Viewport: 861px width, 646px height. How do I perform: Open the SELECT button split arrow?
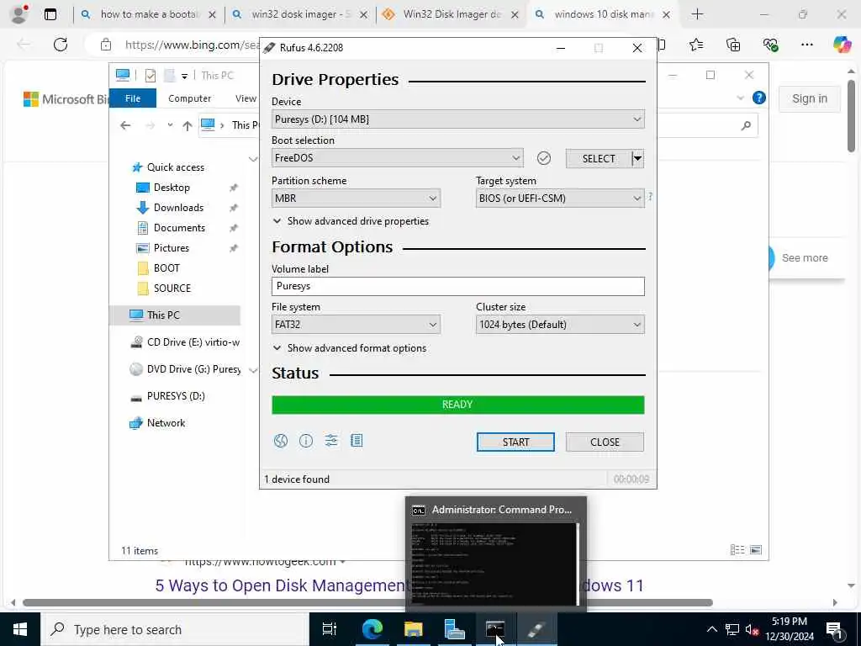tap(637, 159)
